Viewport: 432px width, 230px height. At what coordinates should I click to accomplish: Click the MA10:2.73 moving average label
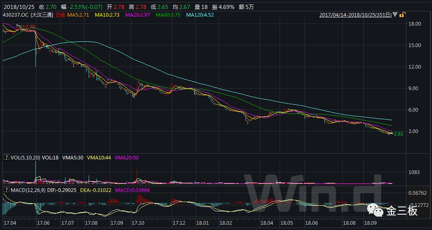(108, 15)
